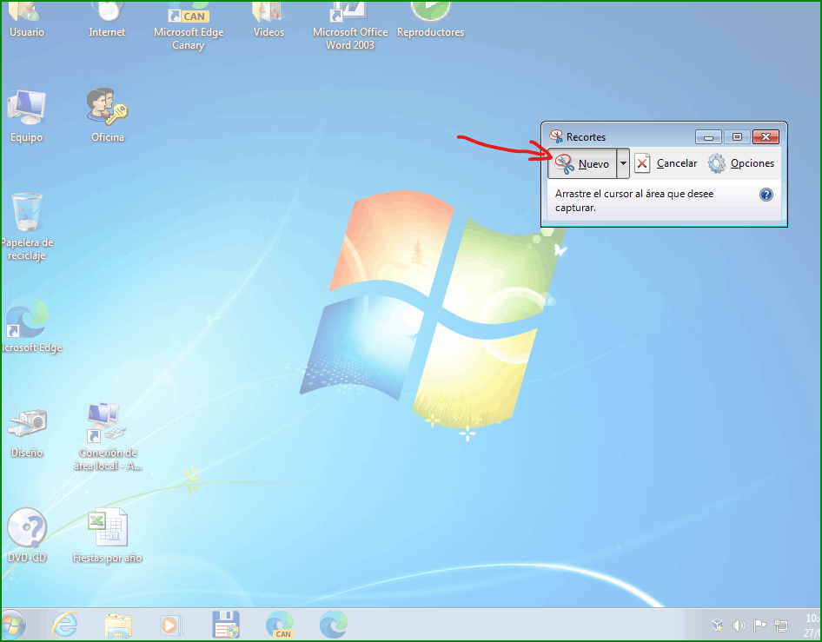Click the Nuevo snip button
Image resolution: width=822 pixels, height=642 pixels.
click(582, 163)
